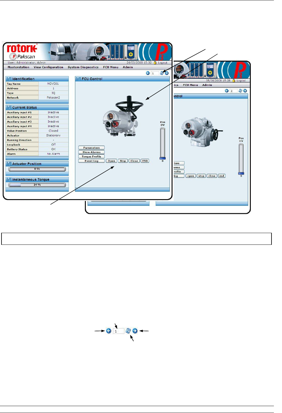The image size is (282, 413).
Task: Click FCU Control panel header icon
Action: 79,79
